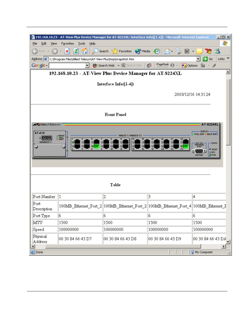
Task: Click the vertical scrollbar thumb
Action: [228, 112]
